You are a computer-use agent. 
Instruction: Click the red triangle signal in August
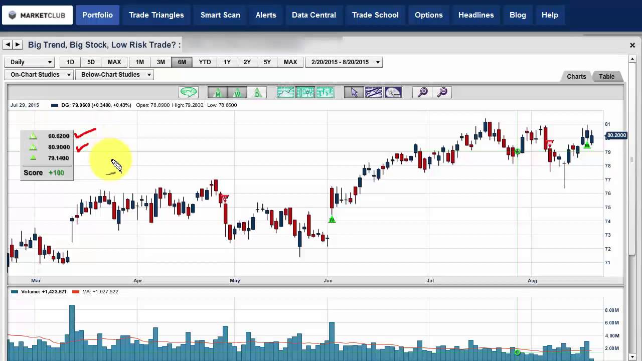tap(550, 144)
